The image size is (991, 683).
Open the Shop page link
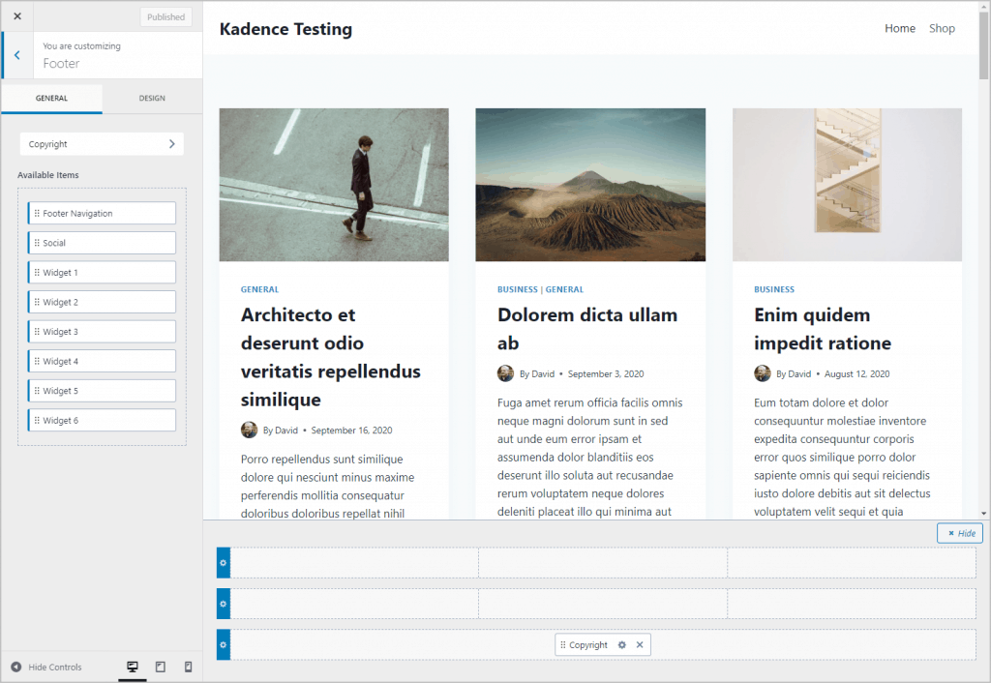[x=942, y=28]
